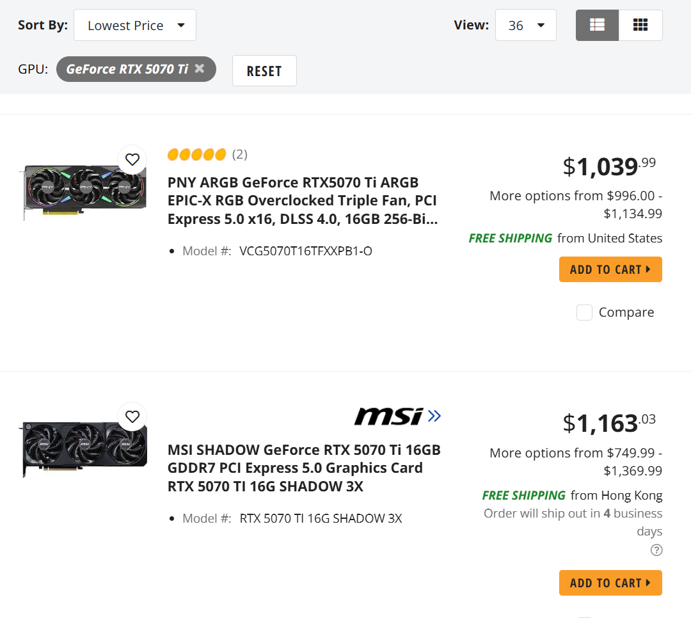Select model number VCG5070T16TFXXPB1-O
This screenshot has width=691, height=618.
click(306, 251)
